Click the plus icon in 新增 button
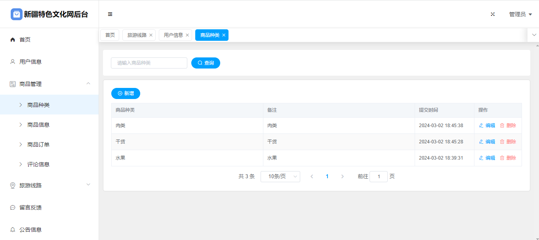Image resolution: width=539 pixels, height=240 pixels. 120,93
